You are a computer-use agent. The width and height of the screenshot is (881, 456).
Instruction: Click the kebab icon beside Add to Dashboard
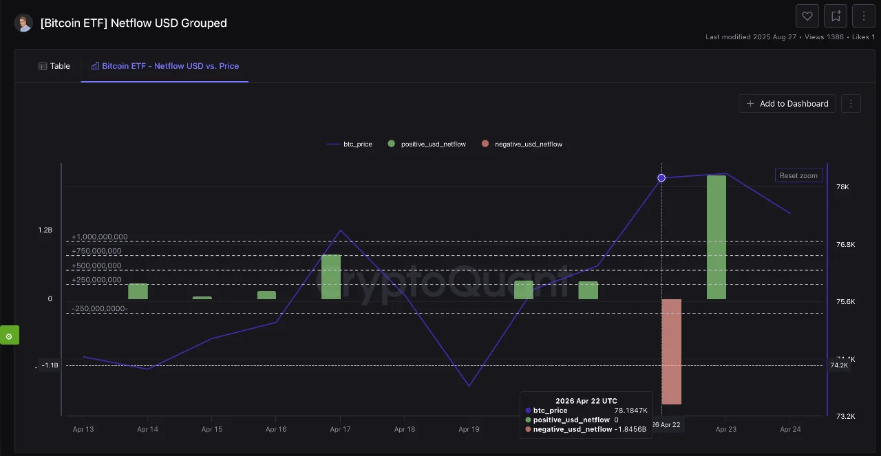pos(851,103)
